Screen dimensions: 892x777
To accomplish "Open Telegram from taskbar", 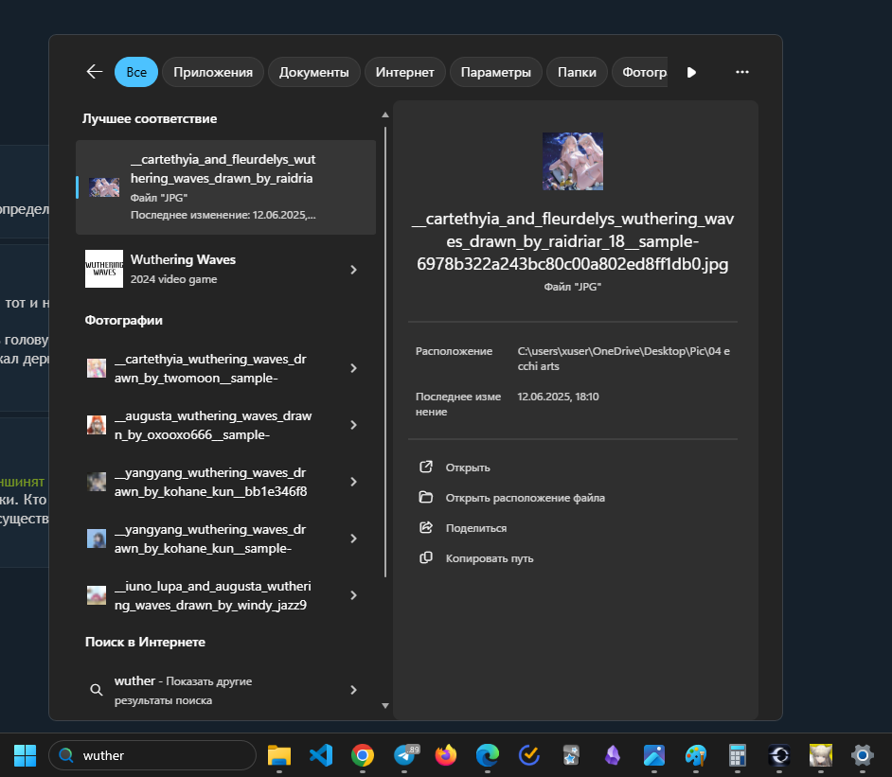I will [404, 755].
